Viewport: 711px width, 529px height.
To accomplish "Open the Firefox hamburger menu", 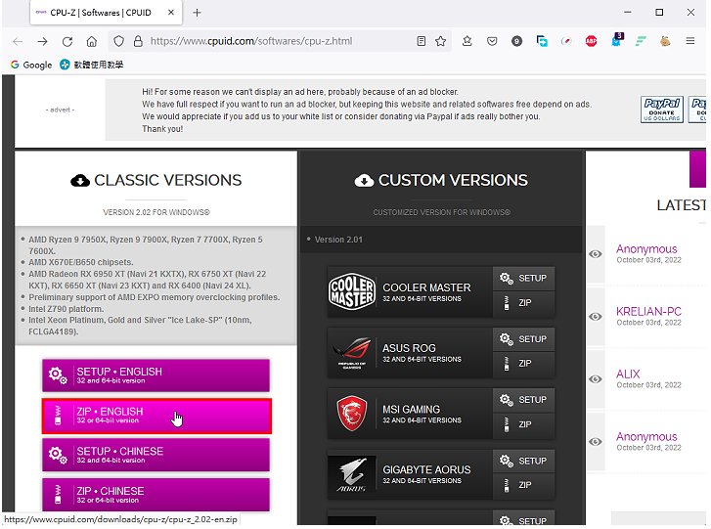I will pyautogui.click(x=690, y=41).
